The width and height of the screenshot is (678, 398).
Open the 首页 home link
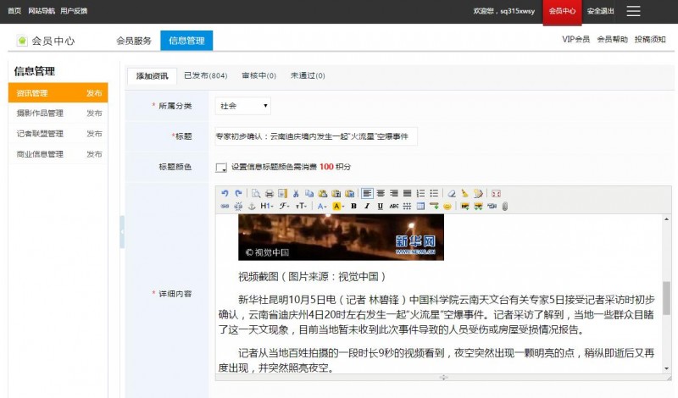[14, 11]
